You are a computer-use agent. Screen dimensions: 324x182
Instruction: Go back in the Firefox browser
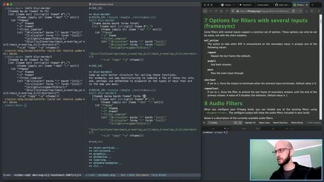tap(205, 11)
